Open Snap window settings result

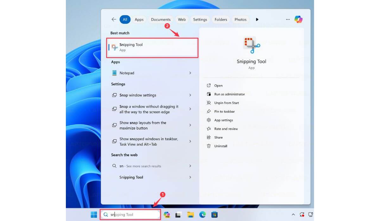153,95
